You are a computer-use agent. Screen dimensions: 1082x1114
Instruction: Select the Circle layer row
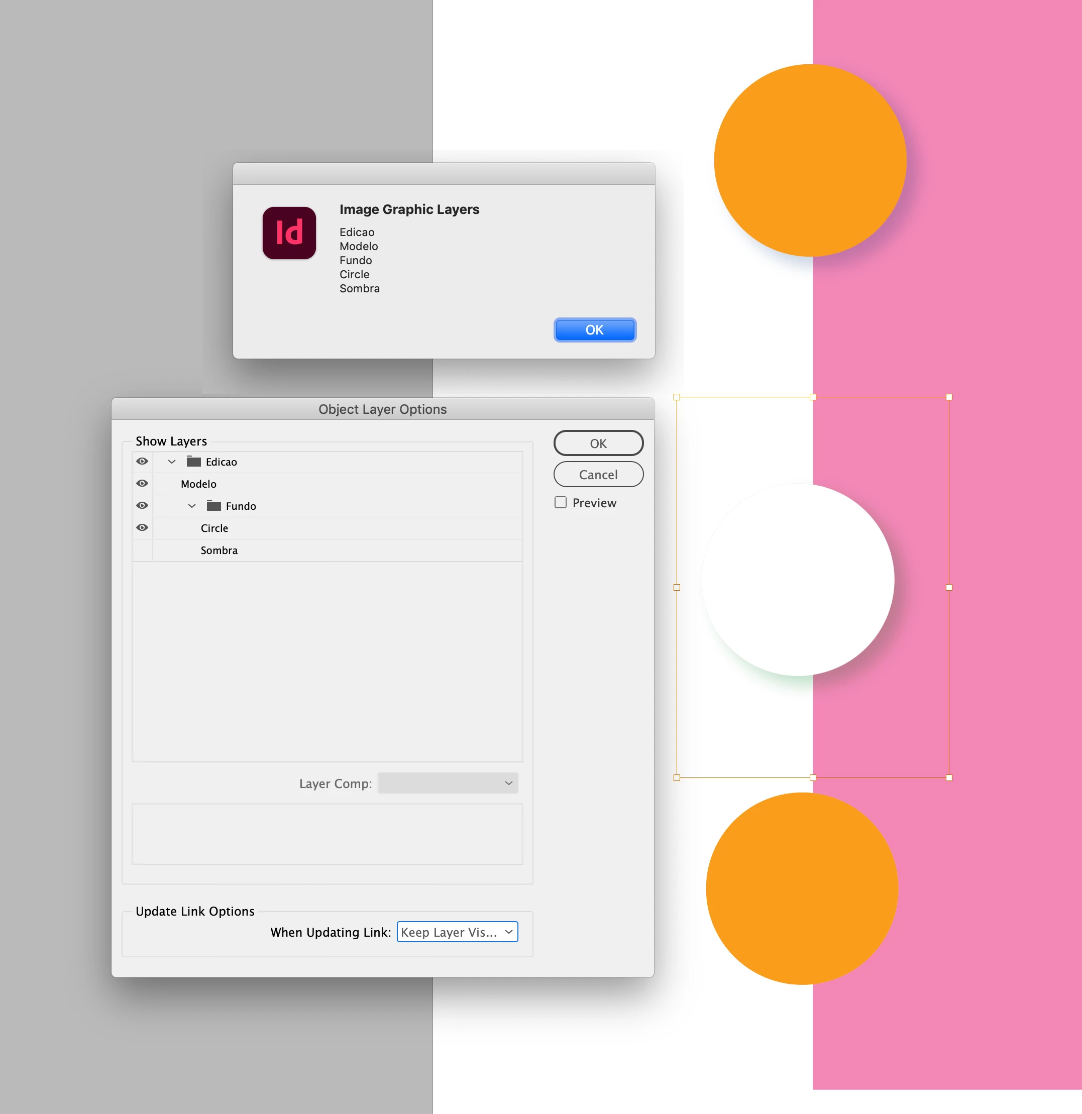tap(214, 528)
